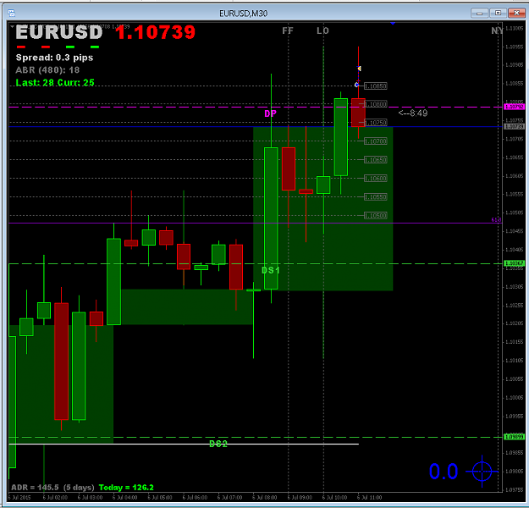Click the green DS1 price tag on scale
The image size is (529, 508).
tap(514, 263)
